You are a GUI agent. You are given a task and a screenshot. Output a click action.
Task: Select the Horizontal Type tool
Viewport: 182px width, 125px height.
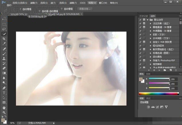click(4, 93)
